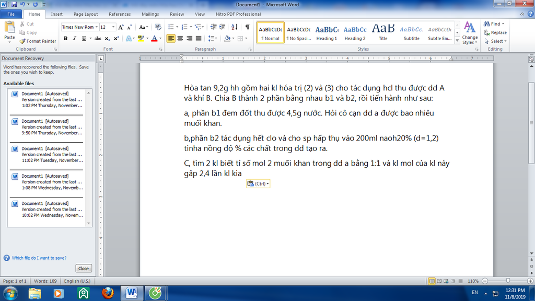Image resolution: width=535 pixels, height=301 pixels.
Task: Open Firefox from the taskbar
Action: [x=108, y=293]
